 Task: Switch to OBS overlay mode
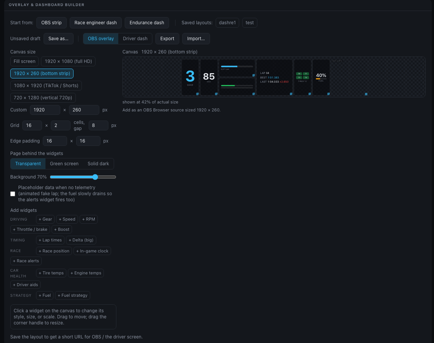(x=101, y=39)
